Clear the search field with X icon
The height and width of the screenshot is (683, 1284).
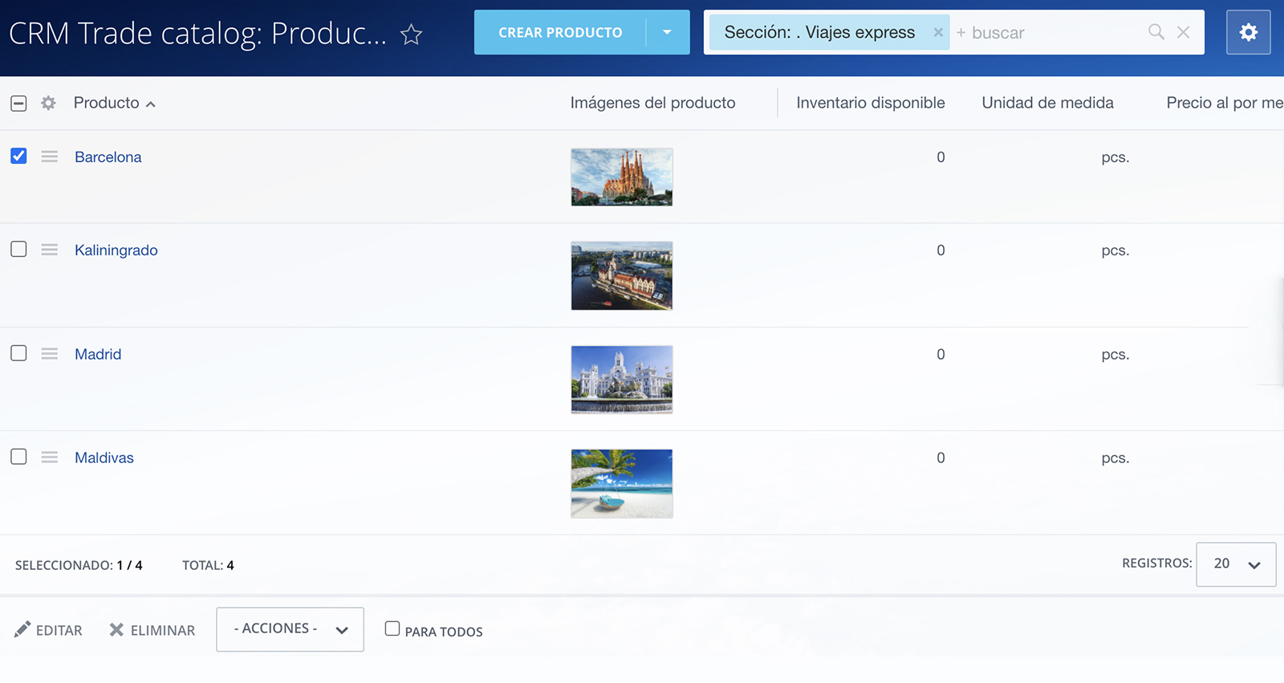click(x=1183, y=32)
